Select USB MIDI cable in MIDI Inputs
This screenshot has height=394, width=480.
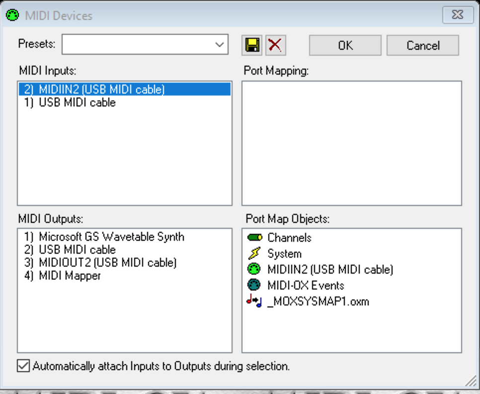125,102
